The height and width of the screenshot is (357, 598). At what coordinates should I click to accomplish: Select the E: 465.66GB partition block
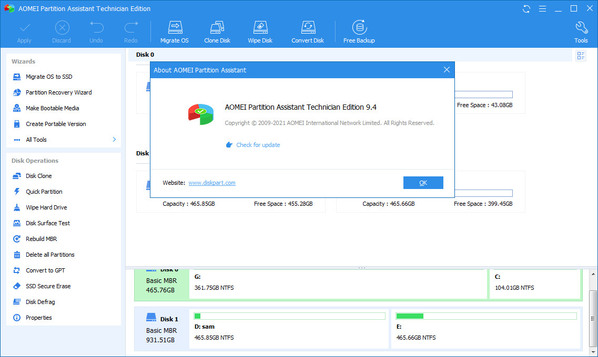(486, 329)
